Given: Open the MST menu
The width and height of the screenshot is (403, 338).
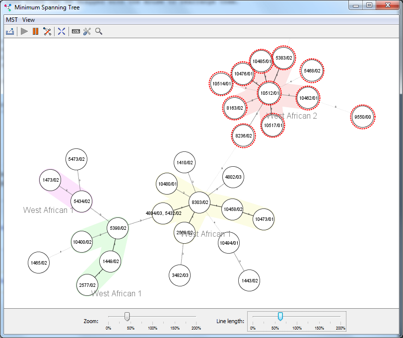Looking at the screenshot, I should pos(11,20).
